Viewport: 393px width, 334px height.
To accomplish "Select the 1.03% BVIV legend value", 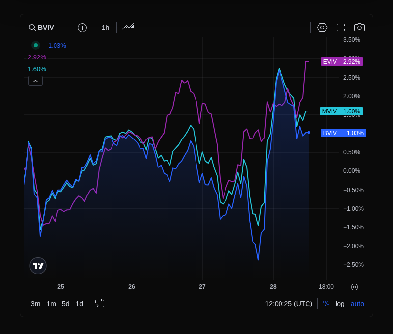I will [x=57, y=46].
